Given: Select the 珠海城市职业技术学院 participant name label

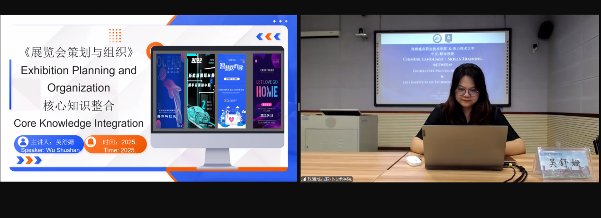Looking at the screenshot, I should (330, 179).
